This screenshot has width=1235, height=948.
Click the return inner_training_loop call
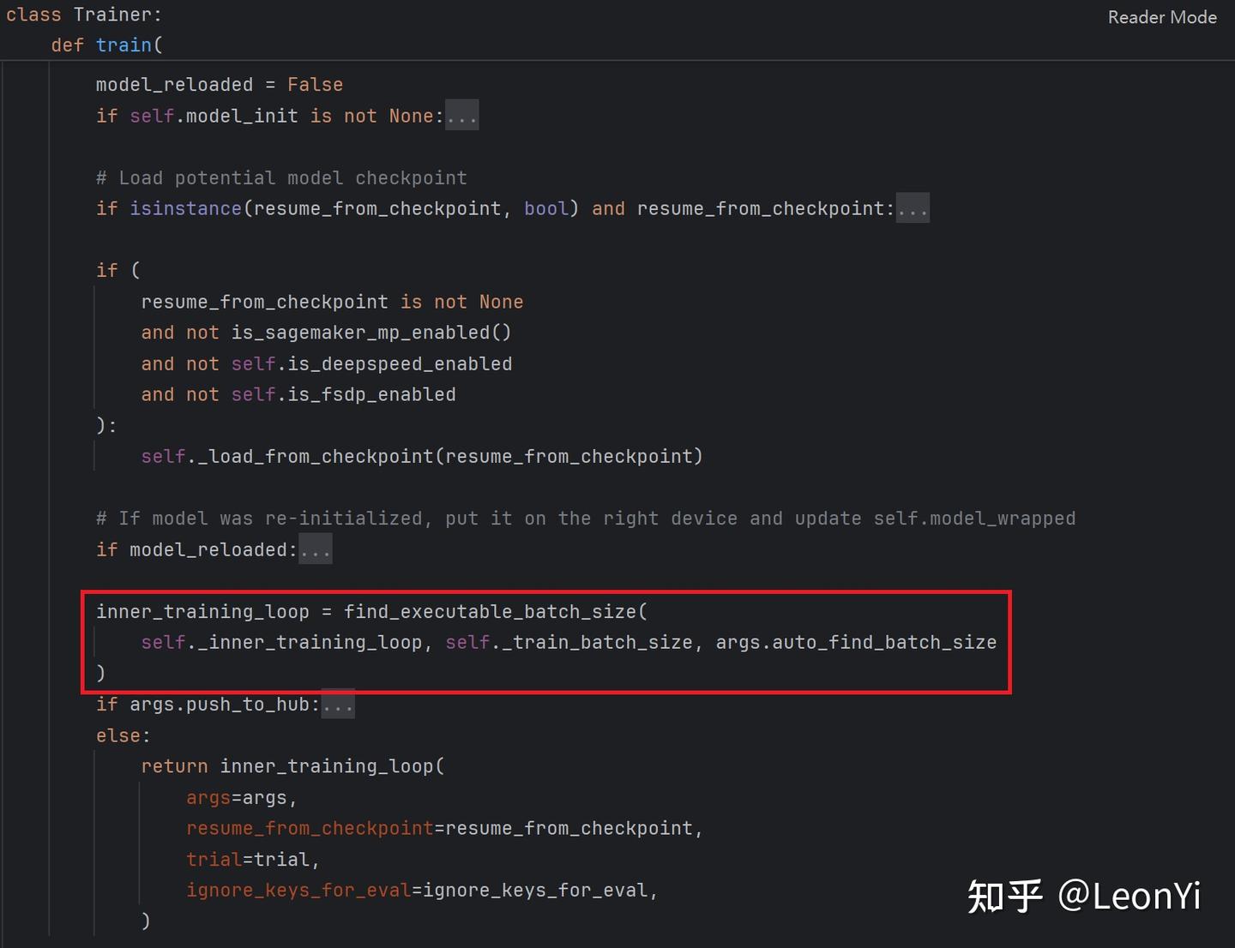coord(292,766)
